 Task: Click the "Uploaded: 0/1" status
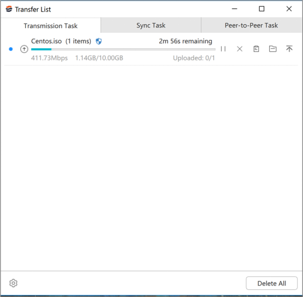click(x=194, y=58)
